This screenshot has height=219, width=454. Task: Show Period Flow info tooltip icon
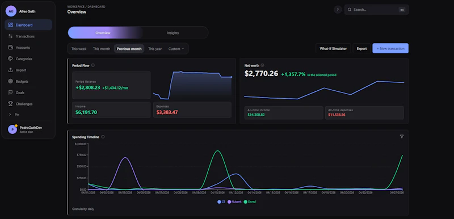point(93,65)
